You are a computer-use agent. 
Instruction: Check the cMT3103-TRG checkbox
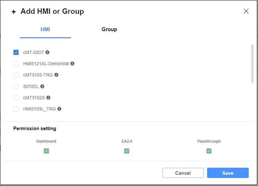coord(16,75)
